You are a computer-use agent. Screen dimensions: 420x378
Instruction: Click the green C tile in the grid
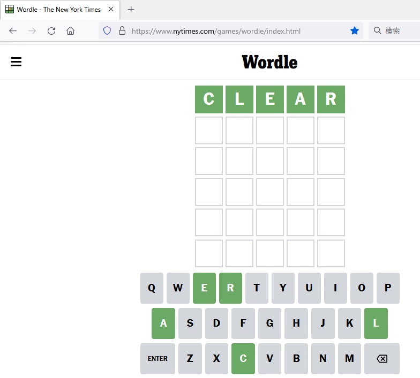coord(209,99)
